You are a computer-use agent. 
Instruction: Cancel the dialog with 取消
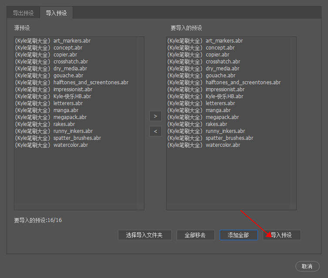click(307, 266)
